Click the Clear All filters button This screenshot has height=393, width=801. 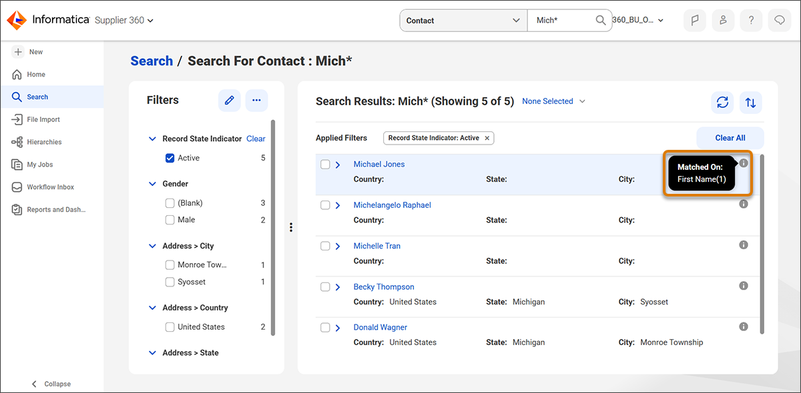click(730, 138)
